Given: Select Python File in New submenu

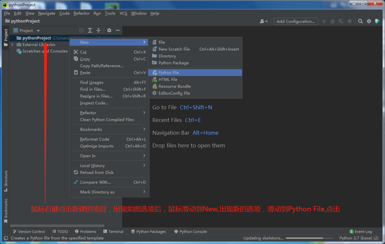Looking at the screenshot, I should [195, 73].
